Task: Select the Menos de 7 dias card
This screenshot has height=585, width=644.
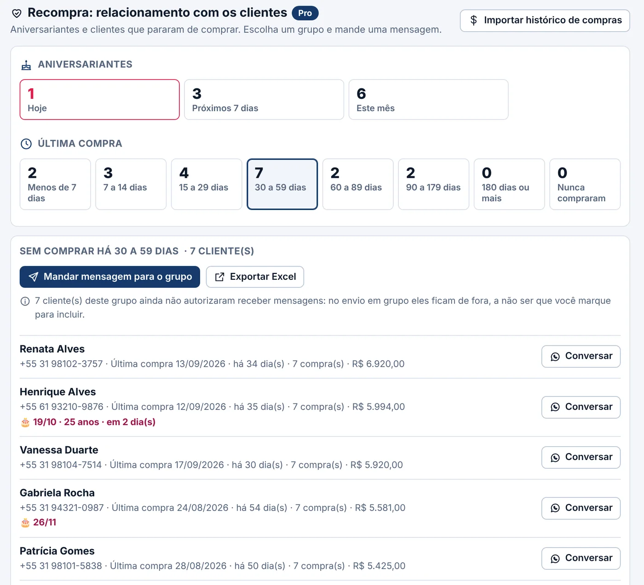Action: (x=55, y=184)
